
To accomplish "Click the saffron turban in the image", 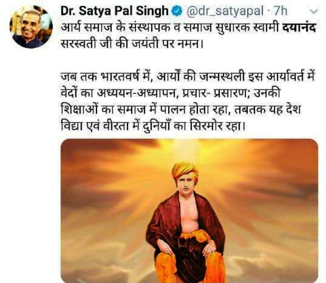I will 185,169.
